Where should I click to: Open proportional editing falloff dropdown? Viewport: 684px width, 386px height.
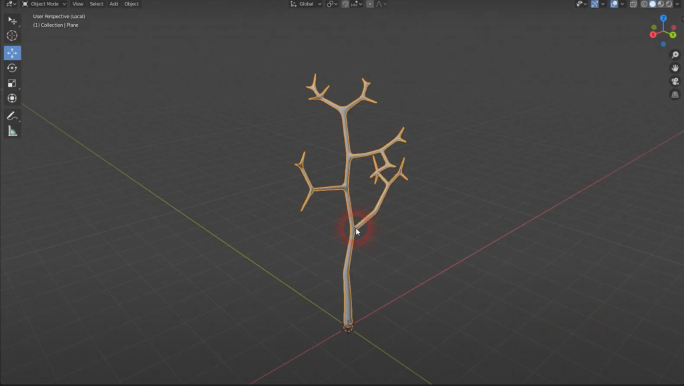[x=381, y=4]
